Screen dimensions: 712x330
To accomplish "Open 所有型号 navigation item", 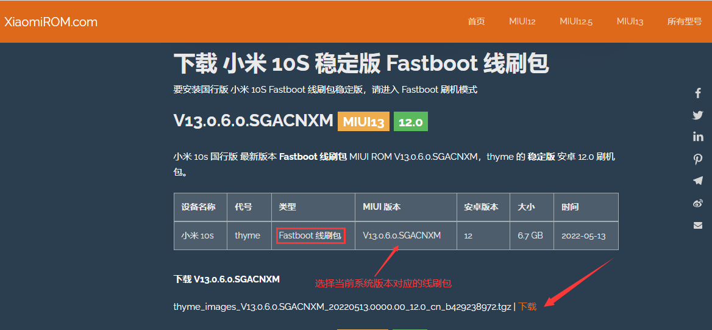I will 684,22.
